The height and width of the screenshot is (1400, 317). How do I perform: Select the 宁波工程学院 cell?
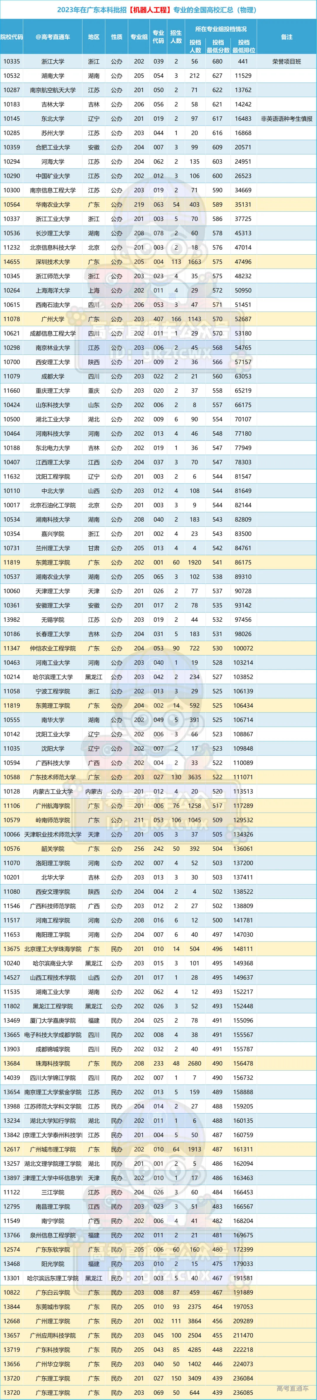pos(53,691)
